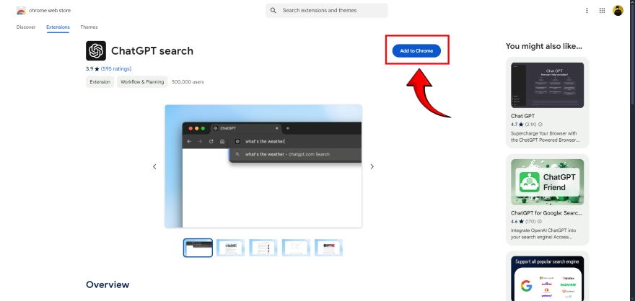The width and height of the screenshot is (635, 301).
Task: Switch to the Discover tab
Action: tap(26, 27)
